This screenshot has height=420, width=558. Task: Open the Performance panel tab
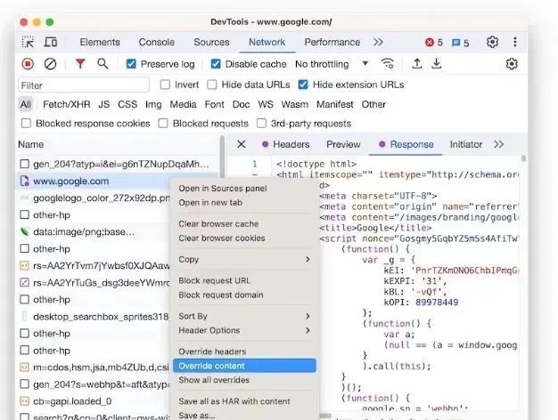click(x=332, y=42)
